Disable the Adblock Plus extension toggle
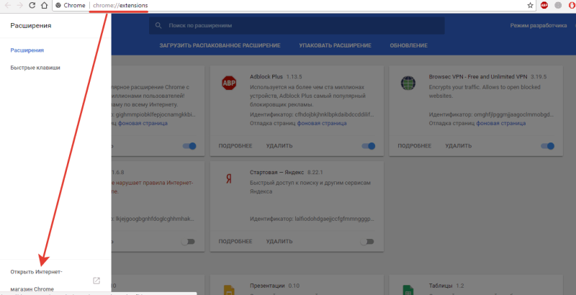 [x=369, y=146]
